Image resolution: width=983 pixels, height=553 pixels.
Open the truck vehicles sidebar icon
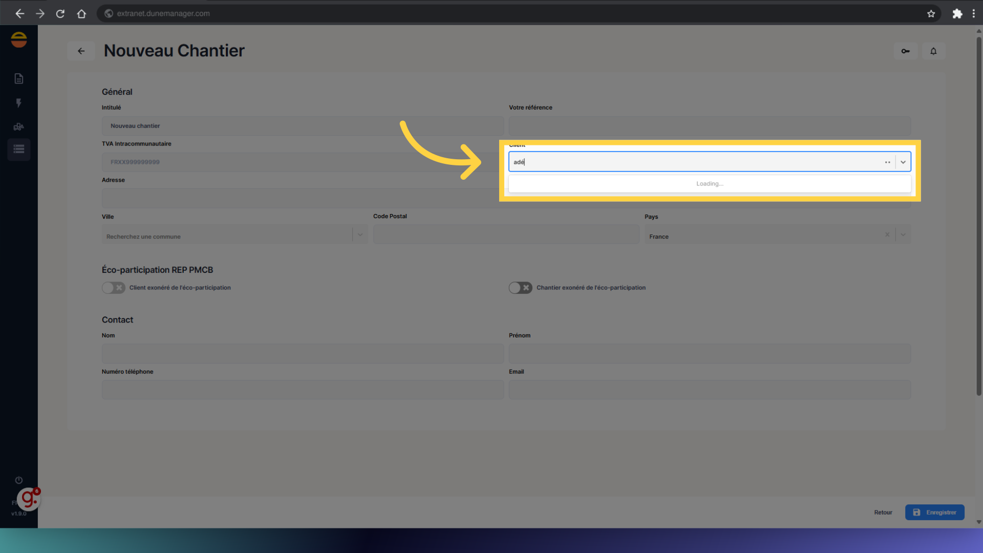tap(19, 126)
